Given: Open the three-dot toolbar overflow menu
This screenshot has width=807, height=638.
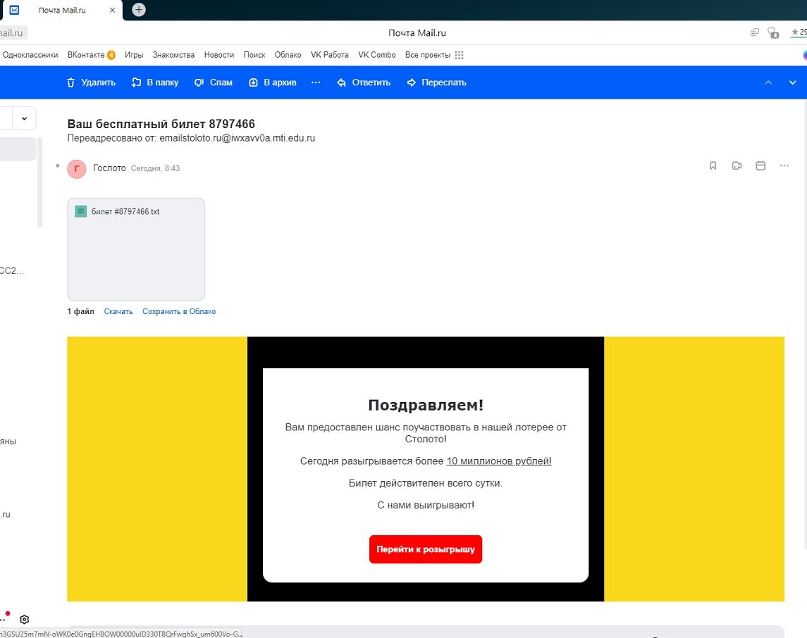Looking at the screenshot, I should coord(316,82).
